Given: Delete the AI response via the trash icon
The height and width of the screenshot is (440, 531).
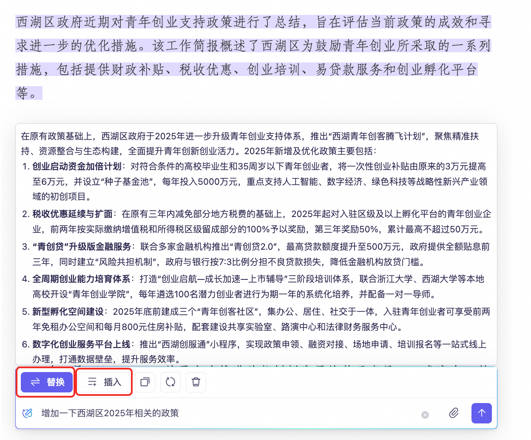Looking at the screenshot, I should click(x=196, y=382).
